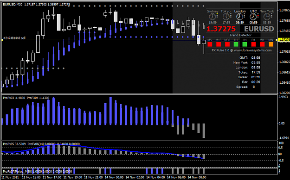Click the yellow 1.37275 price tag on axis
290x180 pixels.
point(284,40)
